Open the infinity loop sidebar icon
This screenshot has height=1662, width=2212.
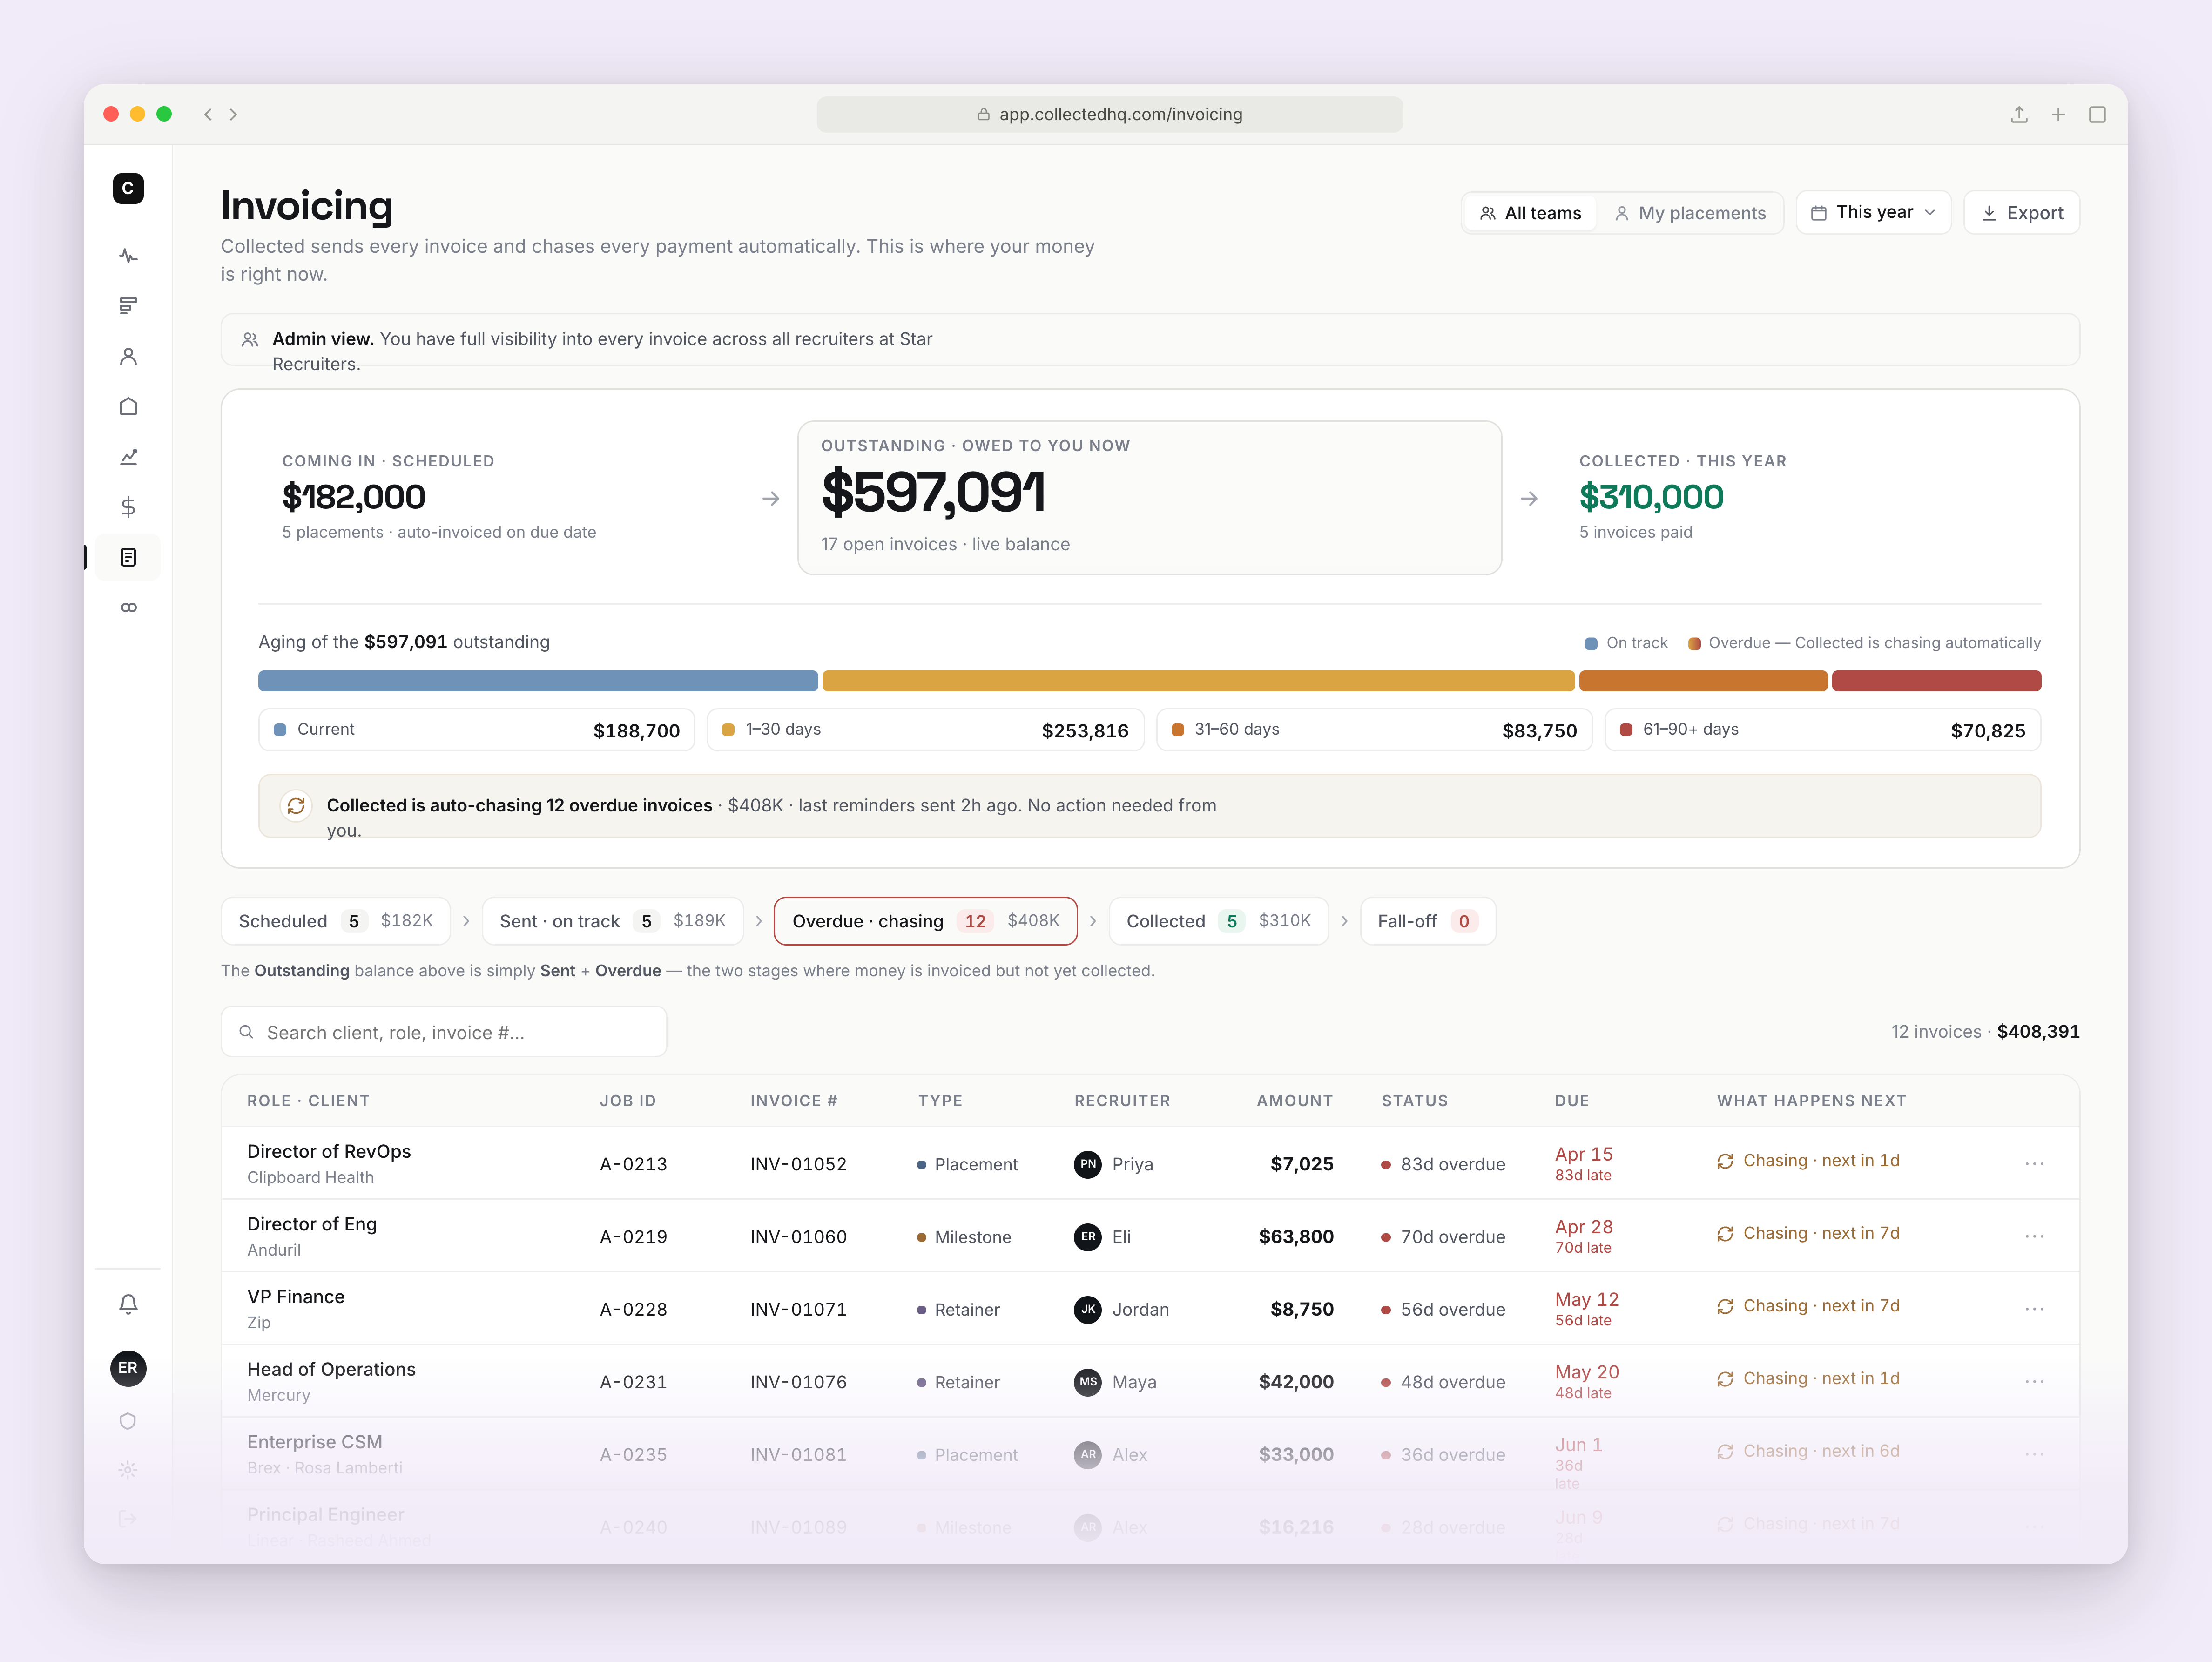tap(128, 607)
